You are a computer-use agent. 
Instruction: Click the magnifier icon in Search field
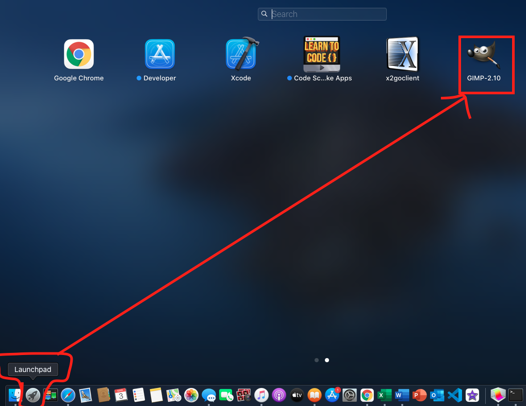[265, 14]
